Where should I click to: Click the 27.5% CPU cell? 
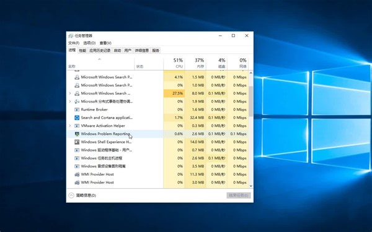tap(174, 93)
